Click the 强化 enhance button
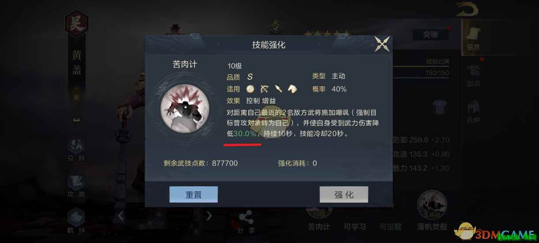 point(344,194)
